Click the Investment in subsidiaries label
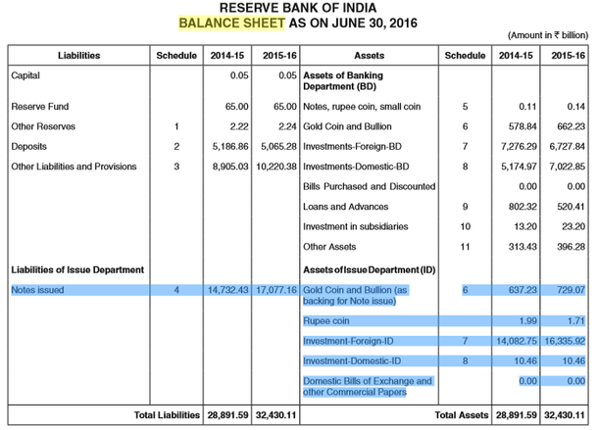 point(354,226)
